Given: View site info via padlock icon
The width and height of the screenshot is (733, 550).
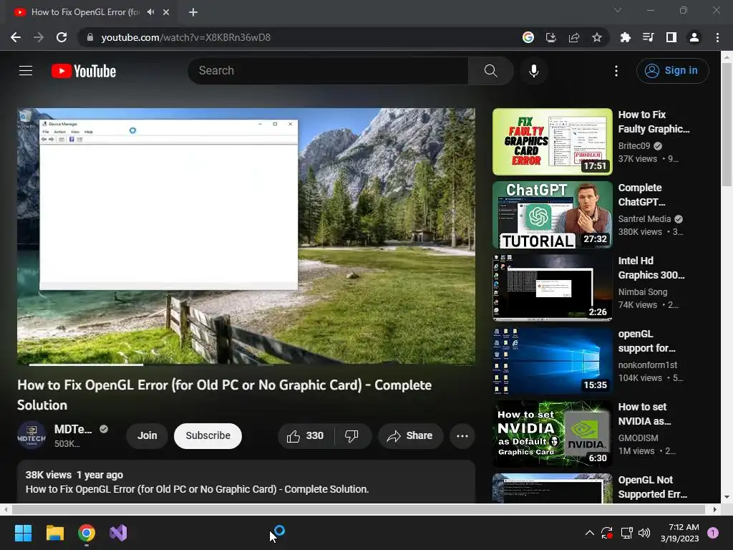Looking at the screenshot, I should click(89, 37).
